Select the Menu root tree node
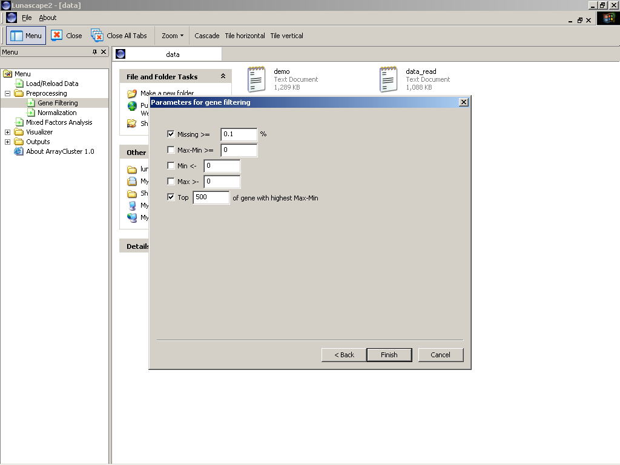 (22, 74)
